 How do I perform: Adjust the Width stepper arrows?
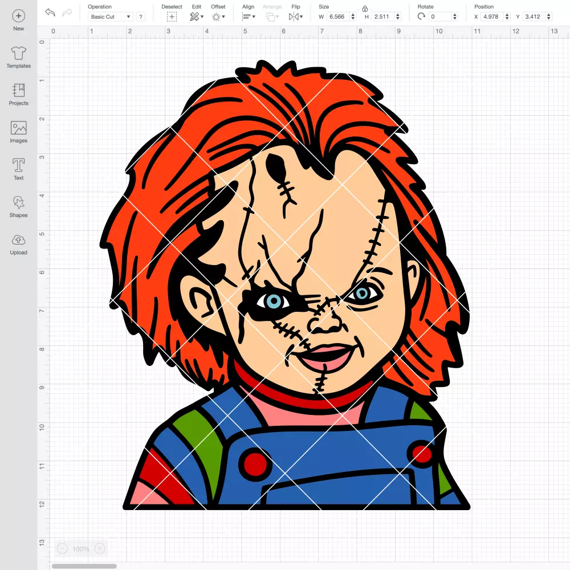pyautogui.click(x=353, y=17)
